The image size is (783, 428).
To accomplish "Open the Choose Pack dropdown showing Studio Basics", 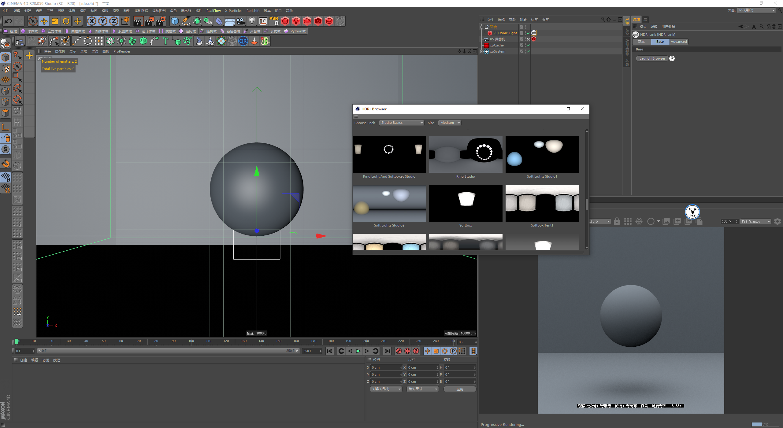I will tap(402, 123).
